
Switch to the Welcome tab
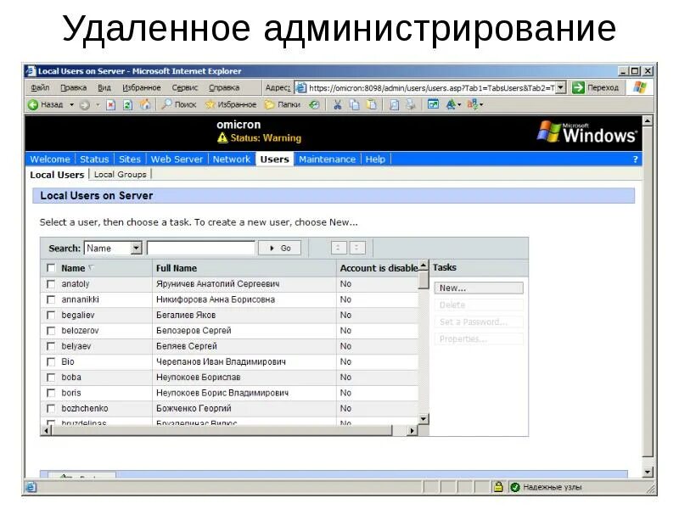[x=50, y=159]
